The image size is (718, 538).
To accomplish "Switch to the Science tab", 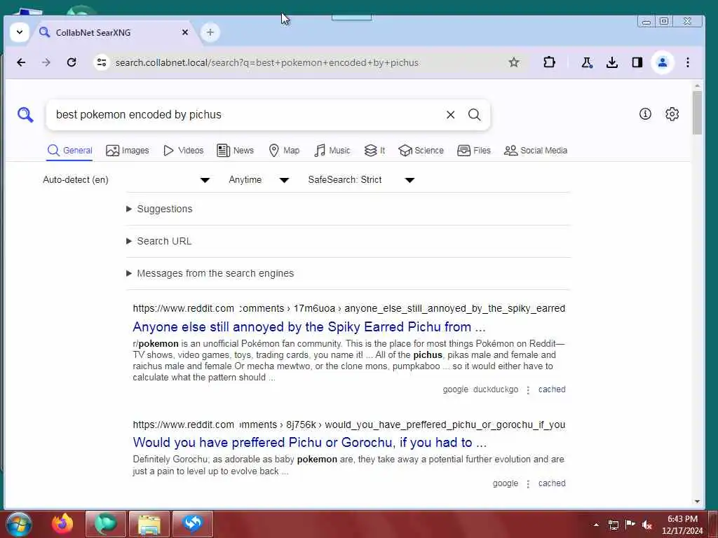I will click(421, 151).
